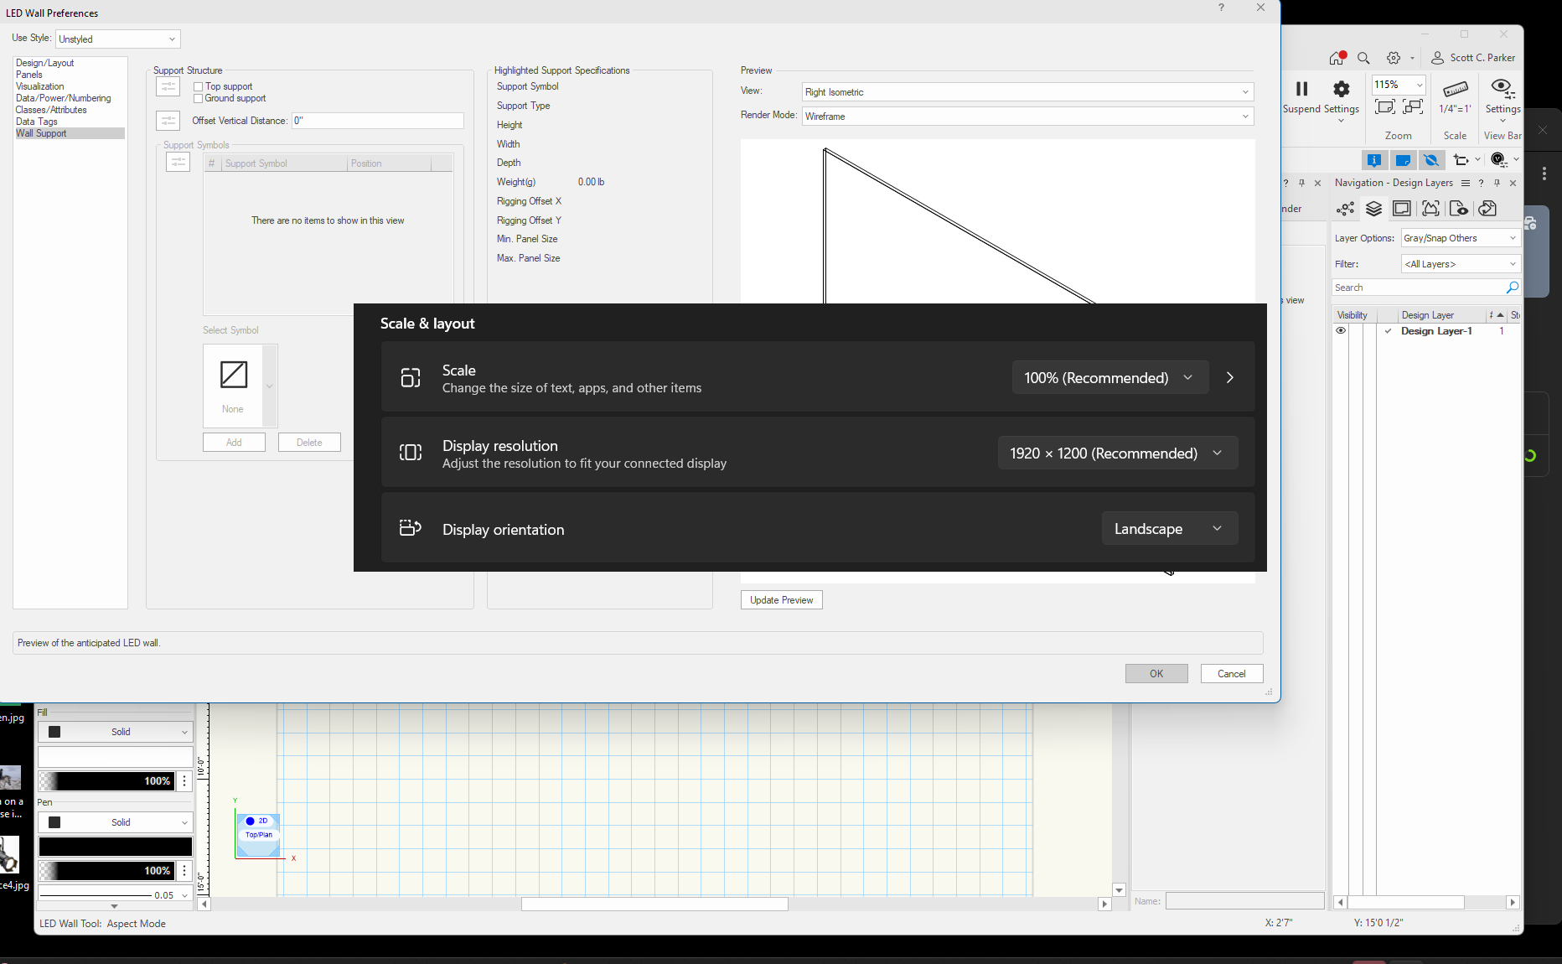Click the black Pen color swatch
The width and height of the screenshot is (1562, 964).
tap(116, 847)
